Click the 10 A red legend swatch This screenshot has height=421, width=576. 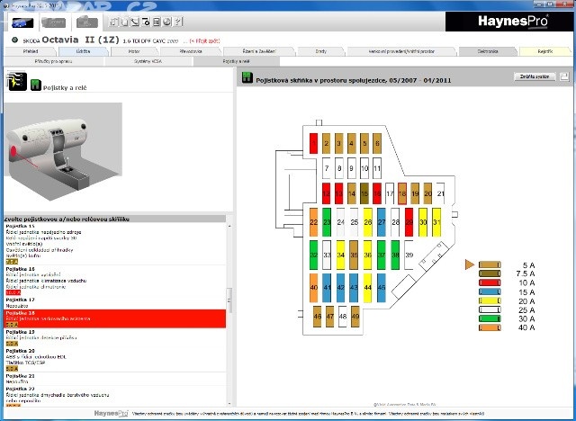[490, 282]
